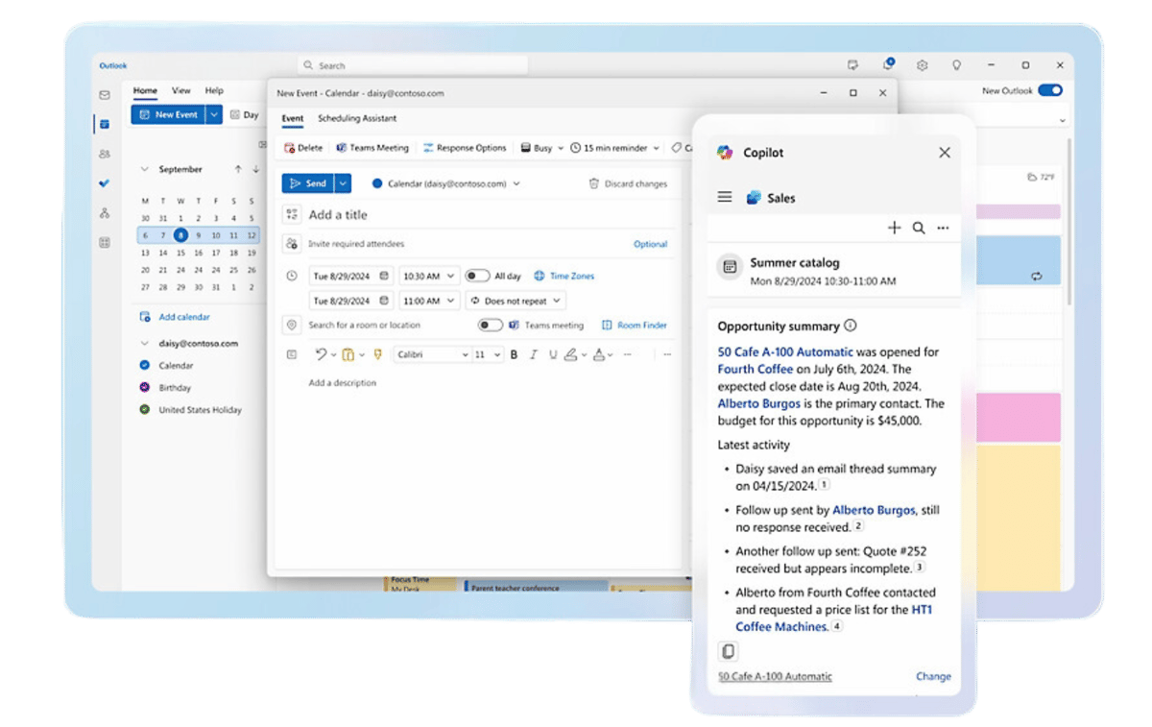Open the Mail icon in Outlook sidebar
Image resolution: width=1152 pixels, height=727 pixels.
tap(105, 95)
